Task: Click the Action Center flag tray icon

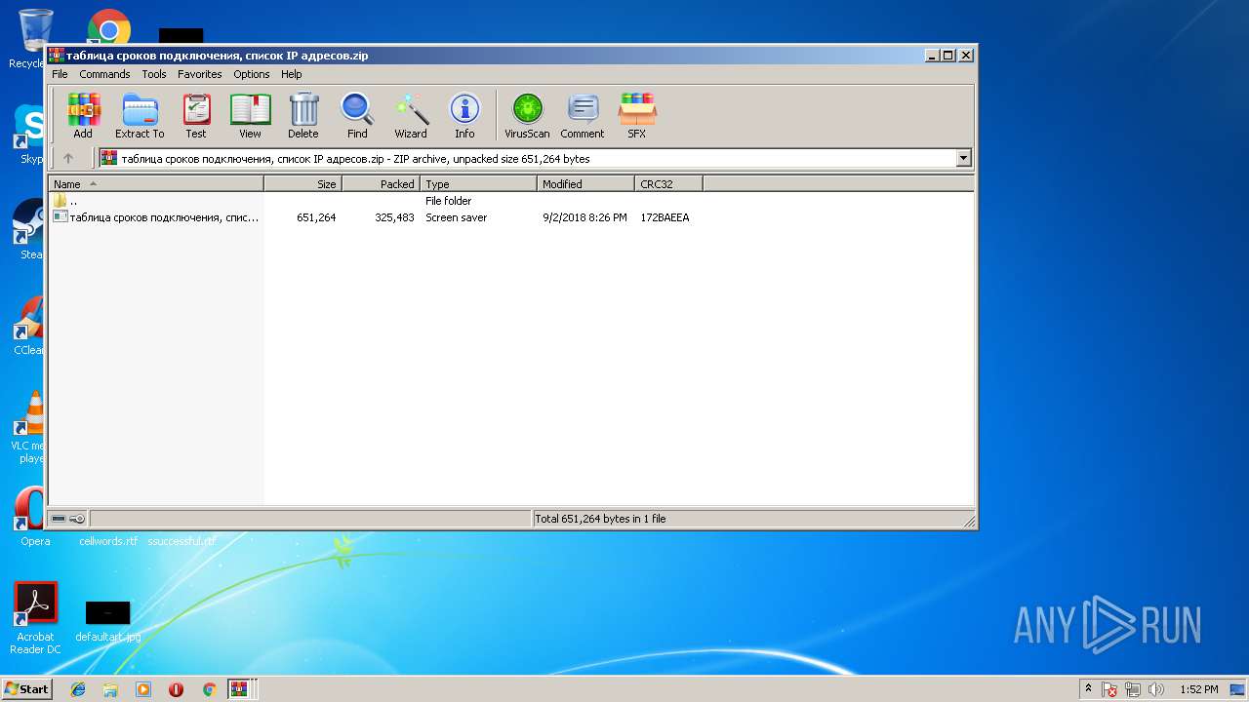Action: (1110, 689)
